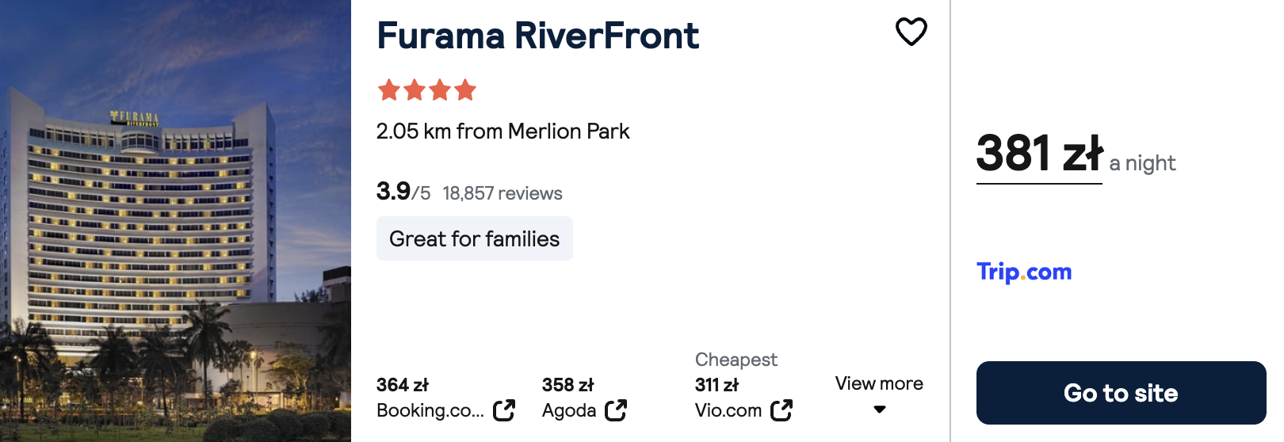Click the four-star rating icons
The height and width of the screenshot is (442, 1284).
(427, 90)
